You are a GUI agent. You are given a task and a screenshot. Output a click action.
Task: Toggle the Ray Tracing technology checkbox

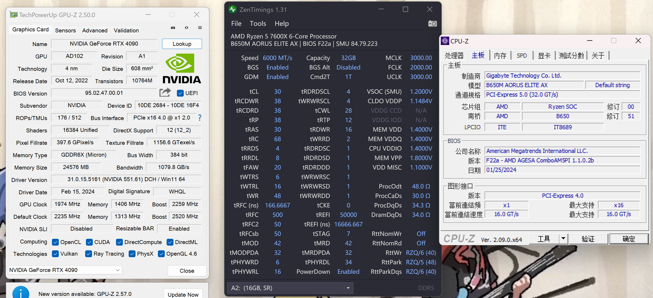coord(89,254)
